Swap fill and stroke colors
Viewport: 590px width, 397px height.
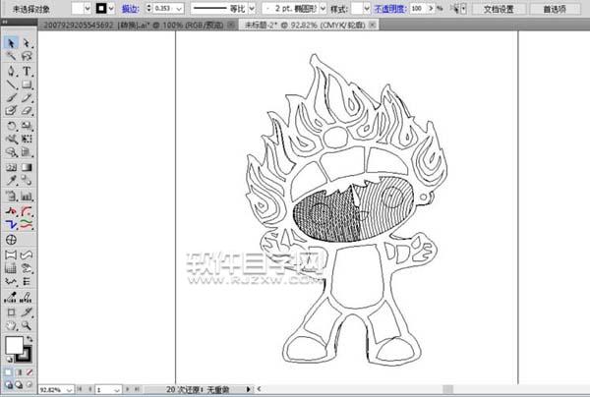(31, 339)
